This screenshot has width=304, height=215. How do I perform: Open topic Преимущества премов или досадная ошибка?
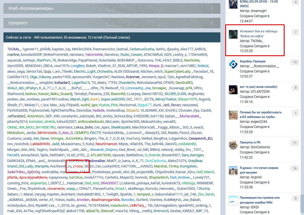pos(259,200)
